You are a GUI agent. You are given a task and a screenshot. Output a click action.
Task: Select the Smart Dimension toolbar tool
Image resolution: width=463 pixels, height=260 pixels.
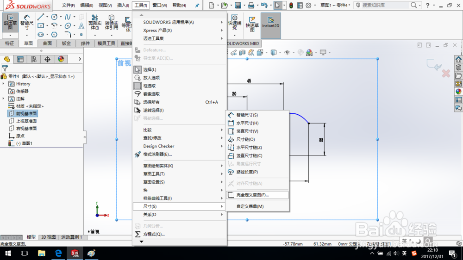pos(27,22)
